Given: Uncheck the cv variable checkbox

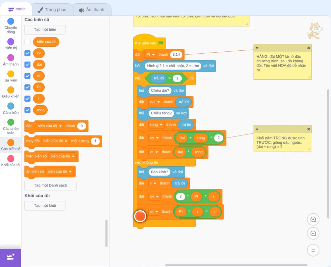Looking at the screenshot, I should point(27,53).
